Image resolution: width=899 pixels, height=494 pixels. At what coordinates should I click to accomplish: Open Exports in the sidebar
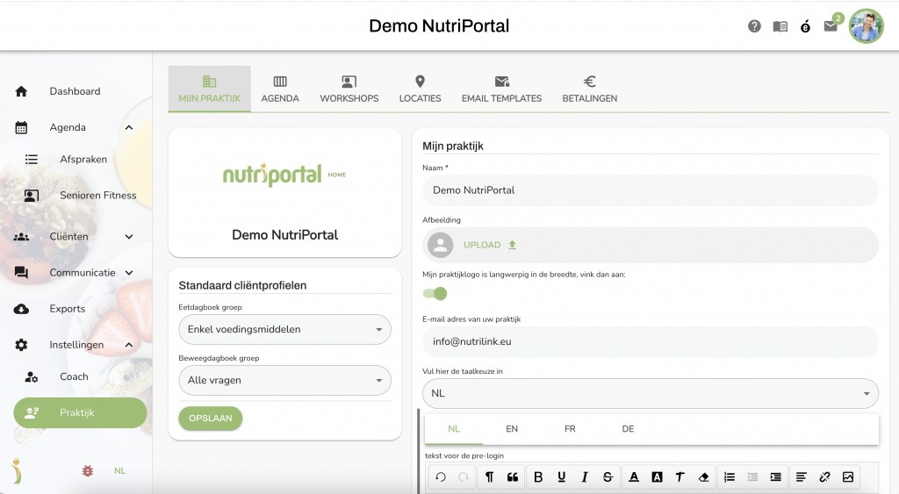point(67,309)
